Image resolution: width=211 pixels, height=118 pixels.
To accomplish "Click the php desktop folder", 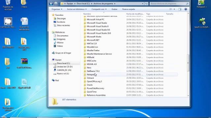I will pyautogui.click(x=8, y=63).
